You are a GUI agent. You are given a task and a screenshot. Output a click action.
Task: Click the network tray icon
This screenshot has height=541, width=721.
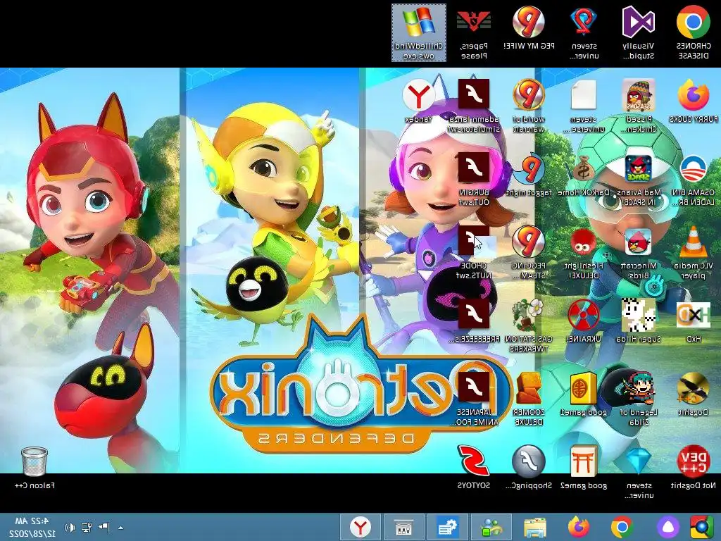[x=87, y=527]
